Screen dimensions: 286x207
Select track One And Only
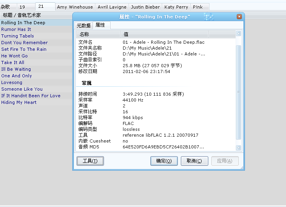36,76
